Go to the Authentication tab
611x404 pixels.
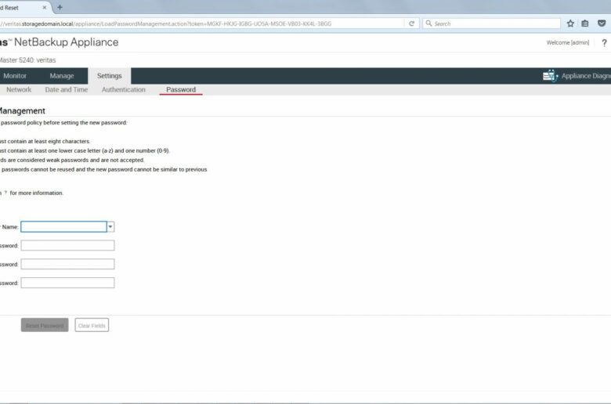[123, 89]
